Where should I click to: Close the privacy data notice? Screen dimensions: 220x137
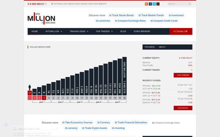[x=57, y=128]
